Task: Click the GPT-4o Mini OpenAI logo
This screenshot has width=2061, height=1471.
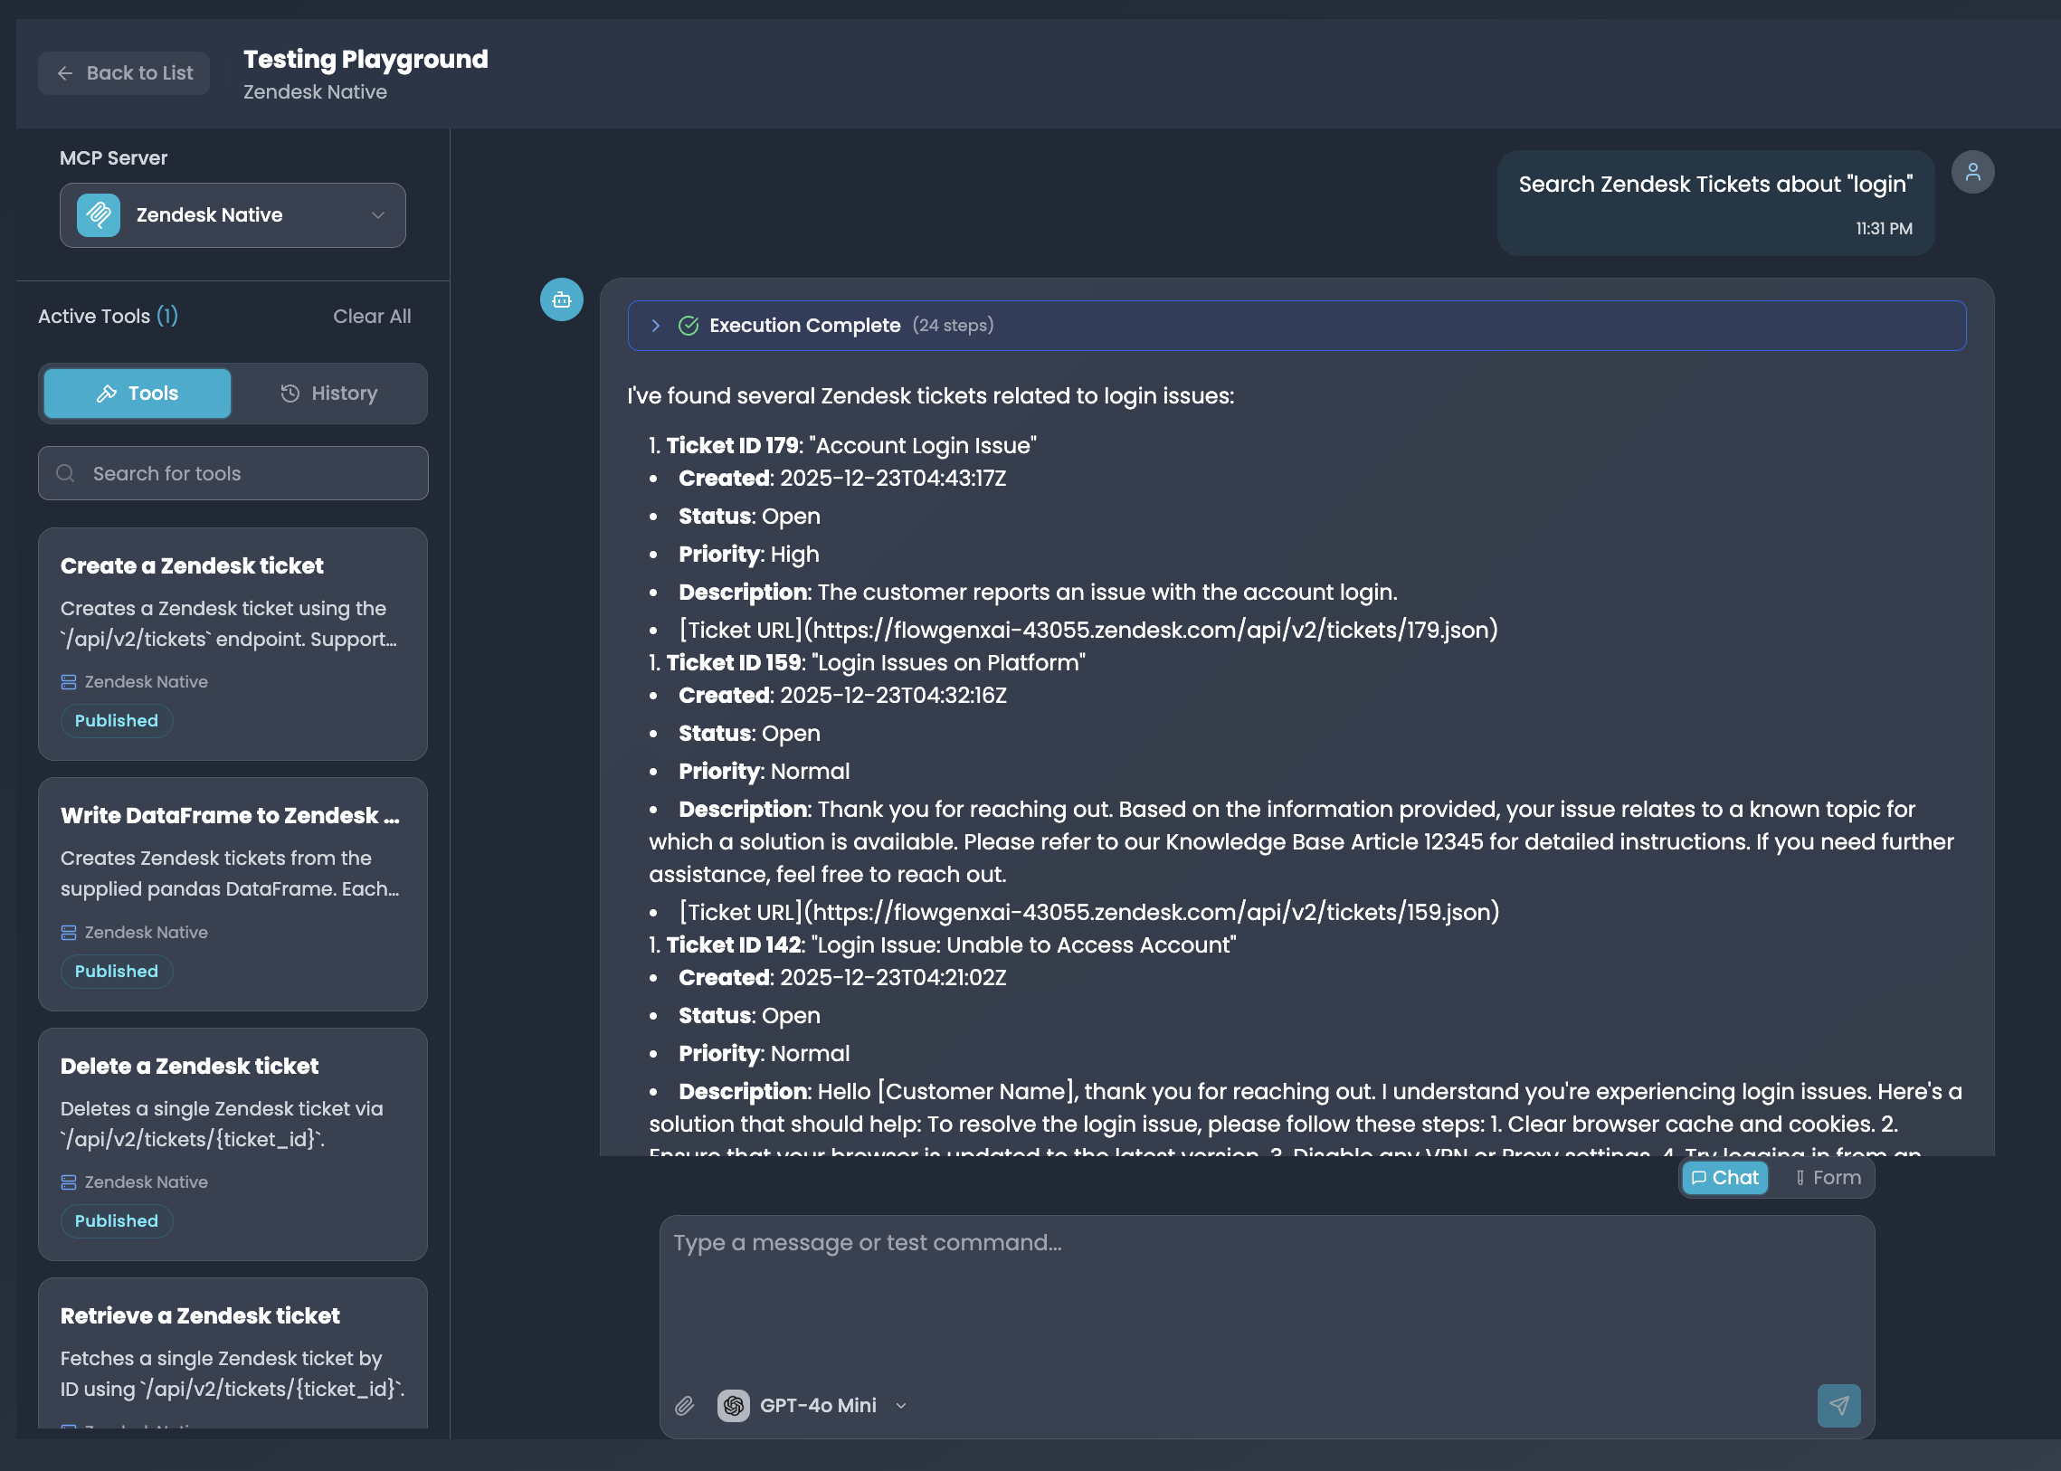Action: pos(733,1405)
